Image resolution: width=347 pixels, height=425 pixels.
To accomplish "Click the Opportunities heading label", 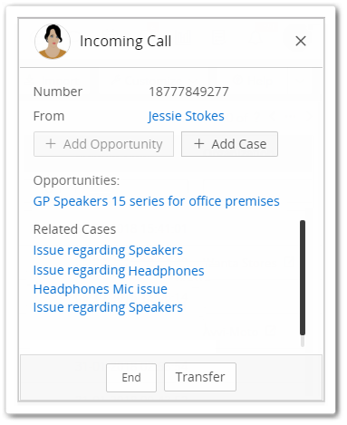I will pos(76,180).
